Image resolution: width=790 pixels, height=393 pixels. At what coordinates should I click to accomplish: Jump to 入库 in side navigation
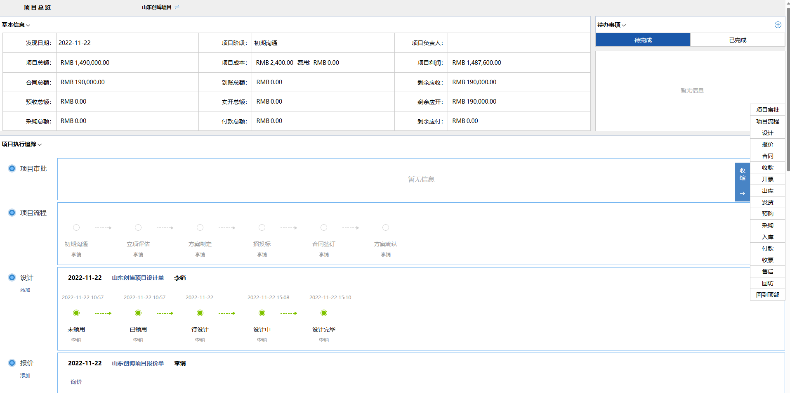click(x=767, y=237)
